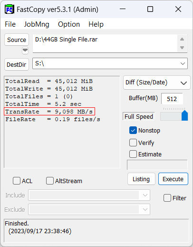The width and height of the screenshot is (193, 247).
Task: Click the Listing button
Action: click(x=141, y=179)
